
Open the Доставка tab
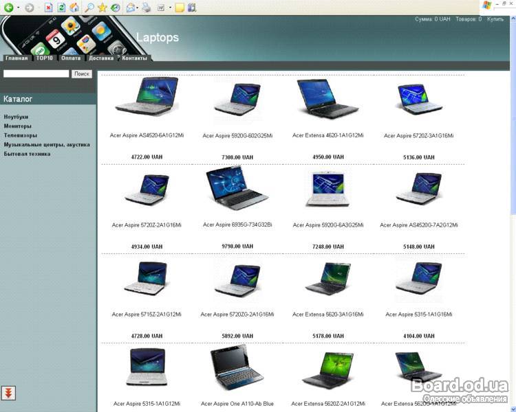click(101, 58)
